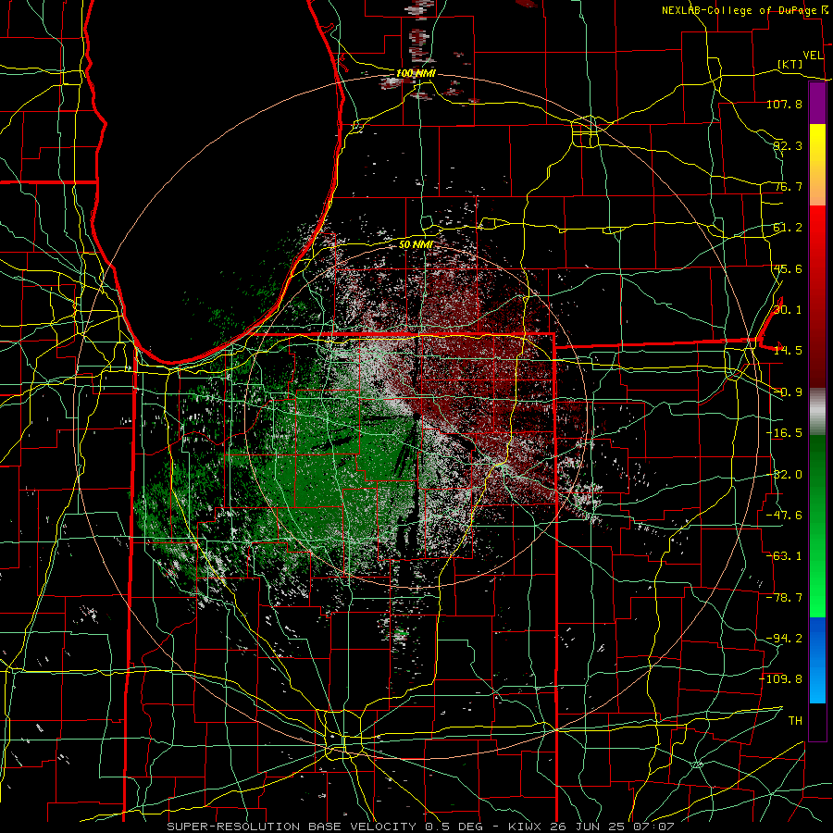Image resolution: width=833 pixels, height=833 pixels.
Task: Click the -32.0 value on velocity scale
Action: point(784,475)
